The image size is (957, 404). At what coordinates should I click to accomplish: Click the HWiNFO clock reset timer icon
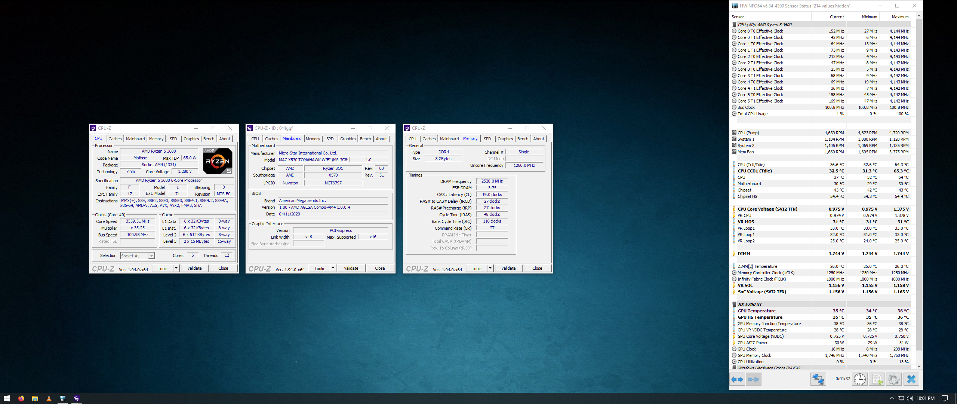pos(859,379)
